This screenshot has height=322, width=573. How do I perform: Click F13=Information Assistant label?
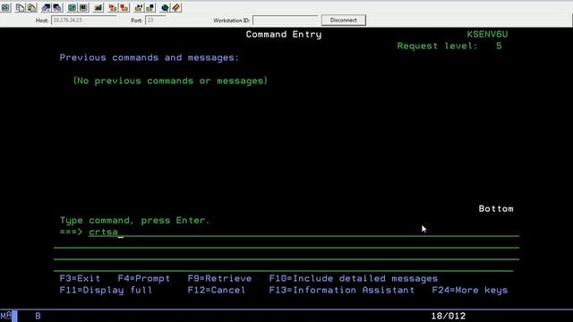coord(342,290)
